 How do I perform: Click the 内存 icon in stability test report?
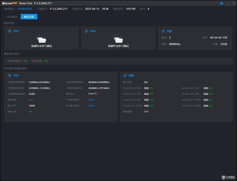(125, 75)
